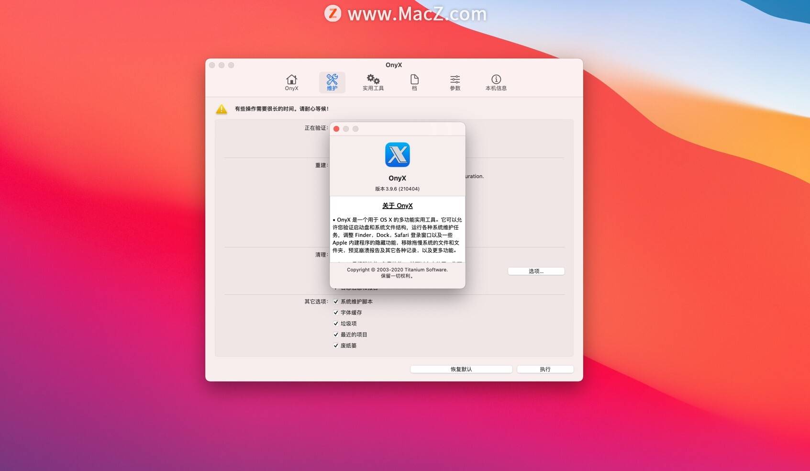
Task: Click the 关于 OnyX heading link
Action: pos(398,205)
